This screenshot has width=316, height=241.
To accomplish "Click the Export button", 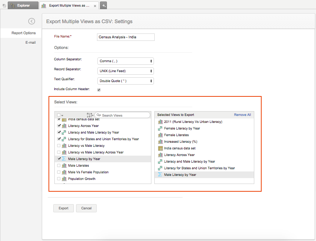I will click(64, 208).
